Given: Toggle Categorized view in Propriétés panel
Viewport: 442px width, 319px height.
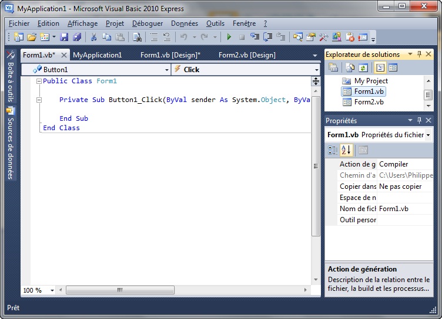Looking at the screenshot, I should [x=333, y=150].
